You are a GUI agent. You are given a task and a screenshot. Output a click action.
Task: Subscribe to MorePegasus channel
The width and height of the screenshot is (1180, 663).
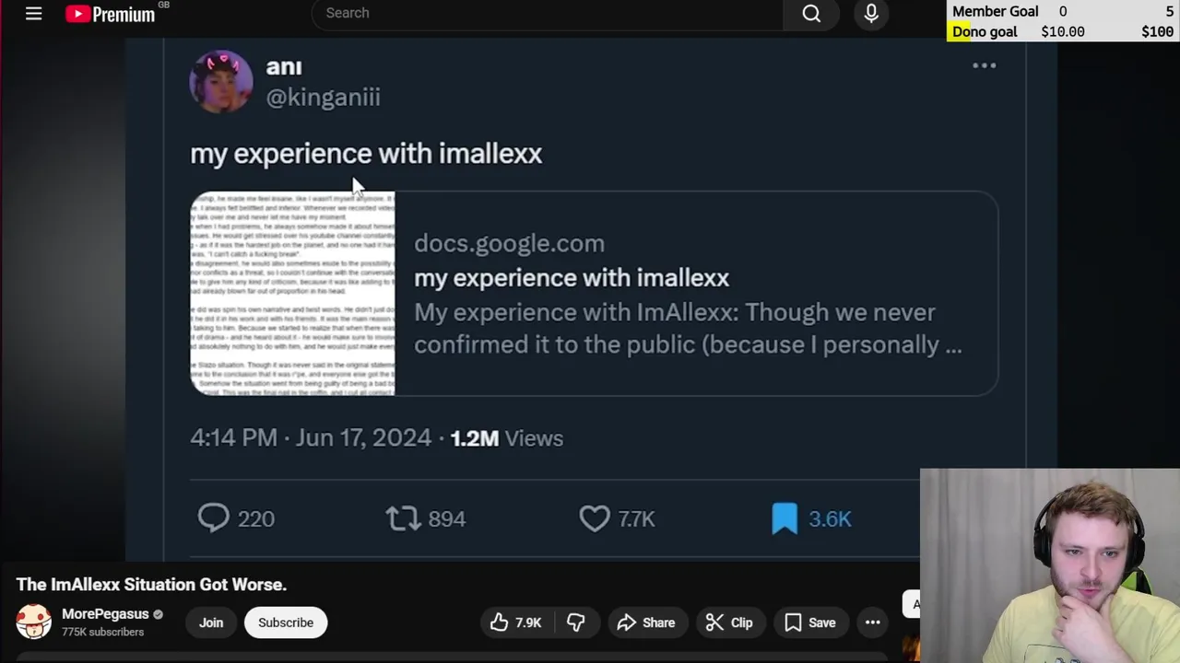(286, 622)
